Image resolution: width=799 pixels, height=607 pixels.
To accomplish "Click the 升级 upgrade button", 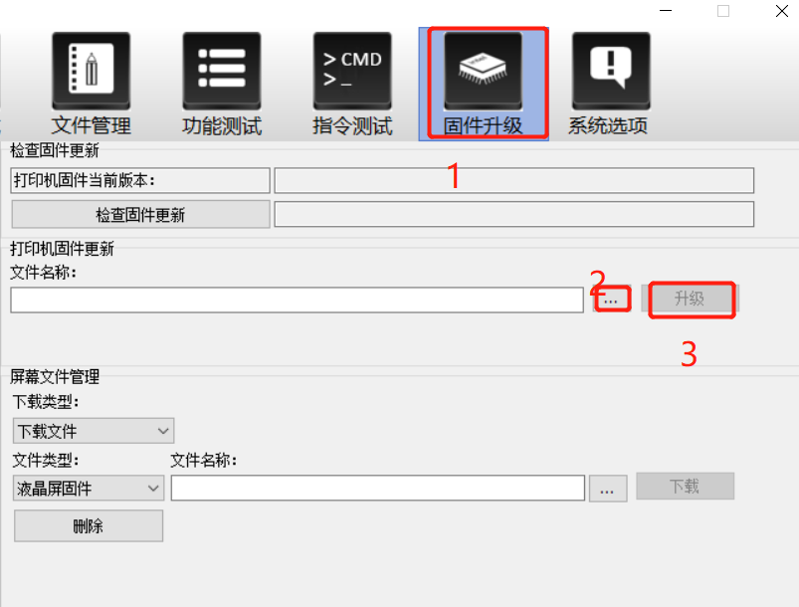I will 690,299.
